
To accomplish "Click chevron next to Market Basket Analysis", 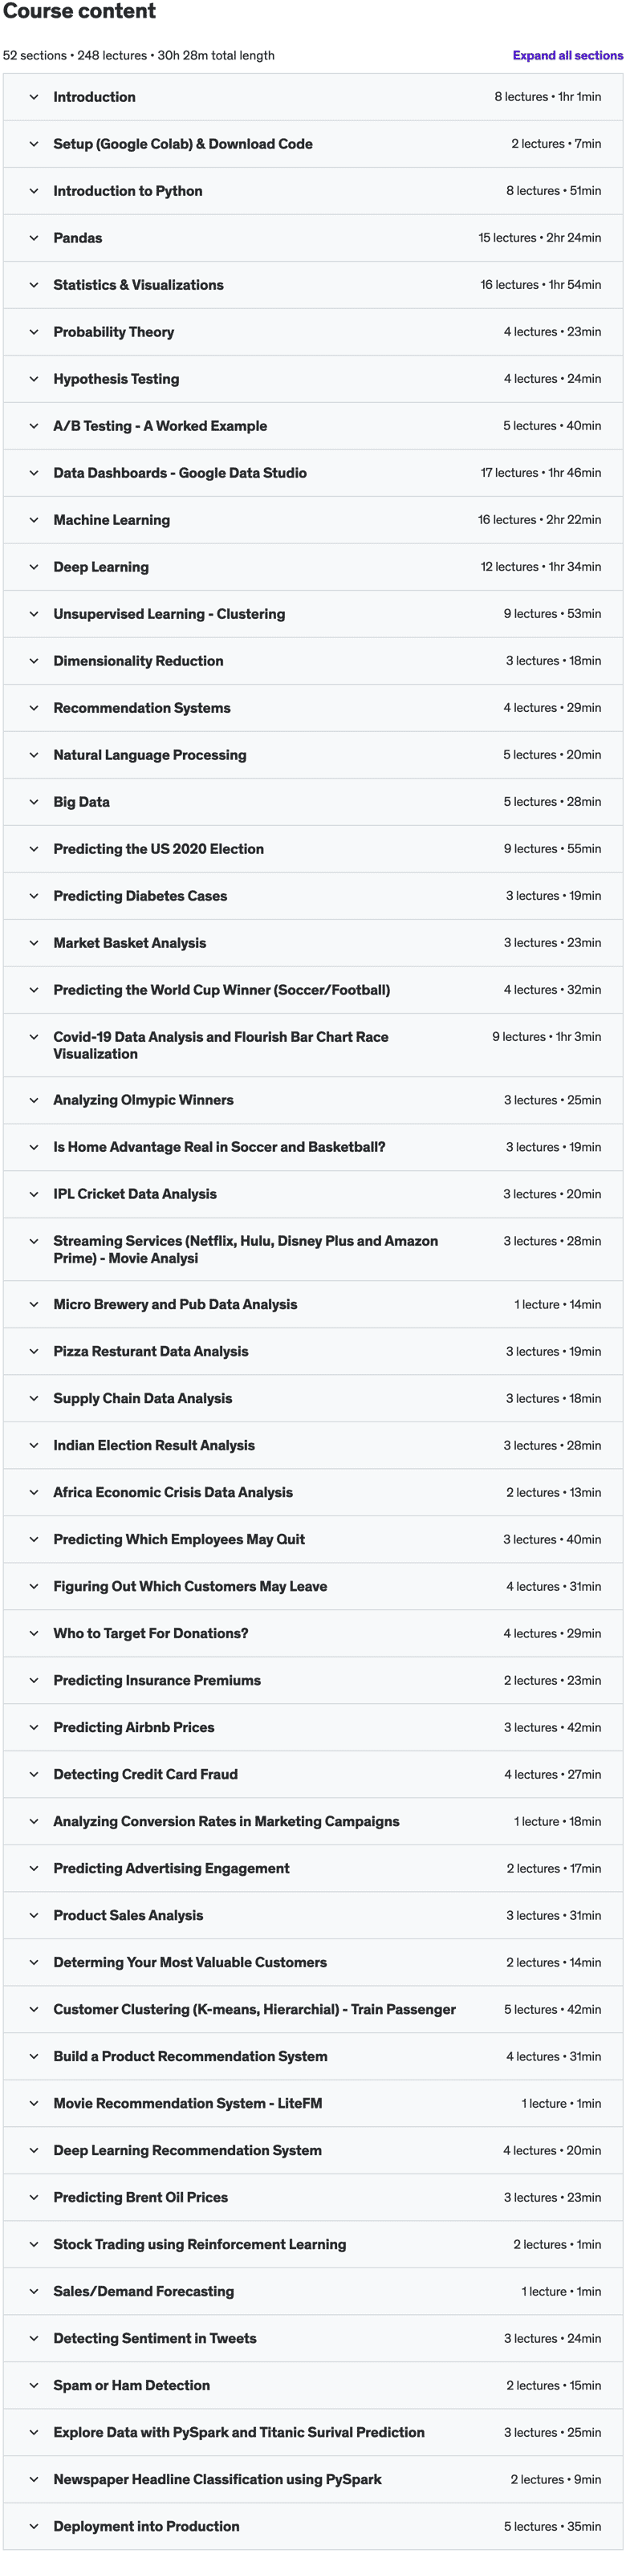I will tap(34, 943).
